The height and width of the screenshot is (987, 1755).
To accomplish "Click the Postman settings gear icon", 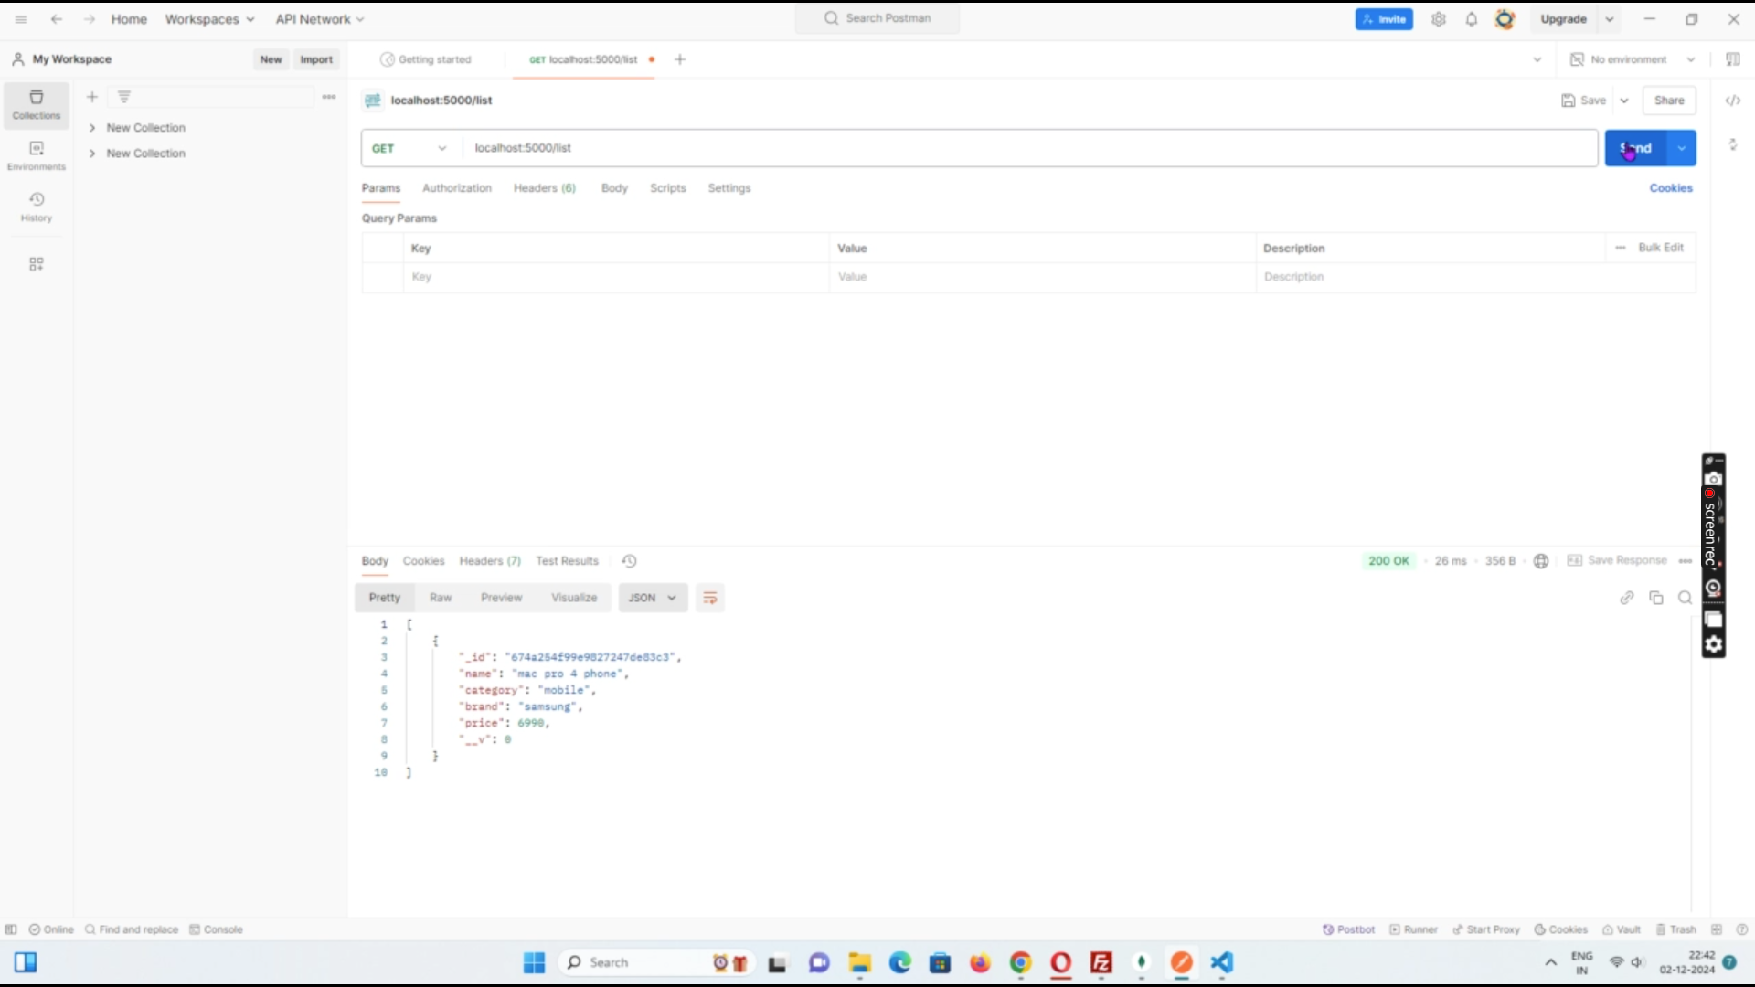I will tap(1439, 19).
